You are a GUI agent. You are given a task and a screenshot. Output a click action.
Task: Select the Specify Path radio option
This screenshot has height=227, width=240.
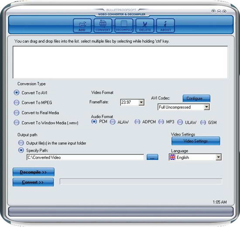click(x=33, y=151)
